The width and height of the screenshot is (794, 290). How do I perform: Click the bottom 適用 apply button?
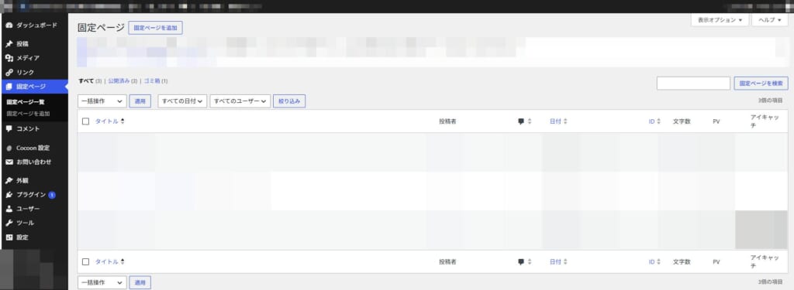click(x=140, y=282)
